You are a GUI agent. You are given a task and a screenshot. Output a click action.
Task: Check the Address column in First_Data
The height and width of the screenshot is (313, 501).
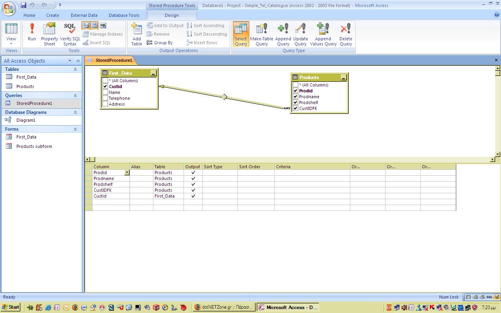pyautogui.click(x=105, y=104)
